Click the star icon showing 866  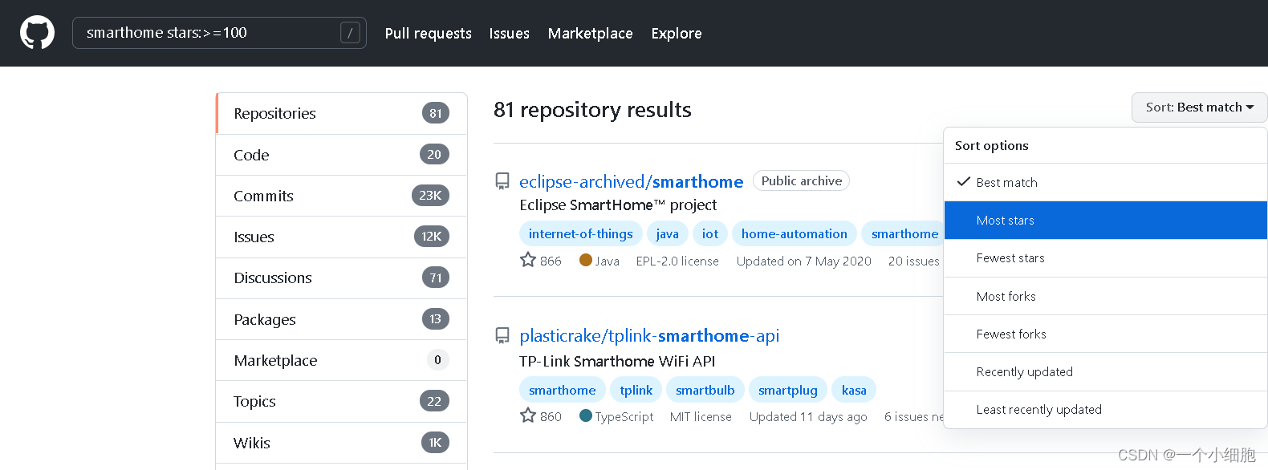527,260
